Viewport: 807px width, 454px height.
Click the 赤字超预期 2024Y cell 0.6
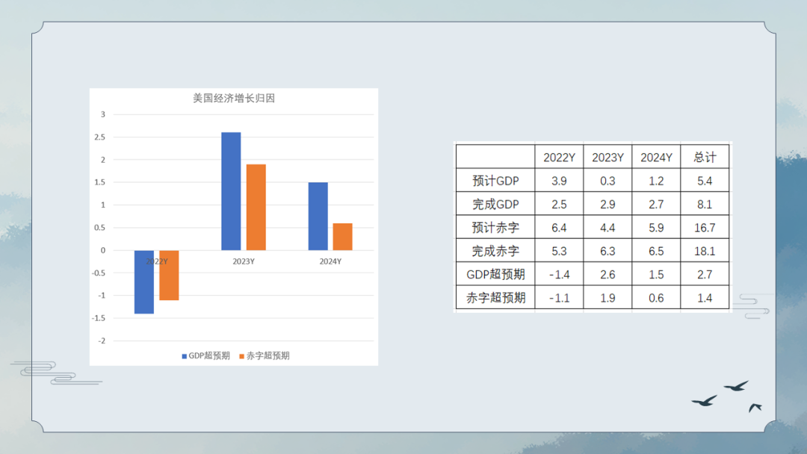pos(656,298)
